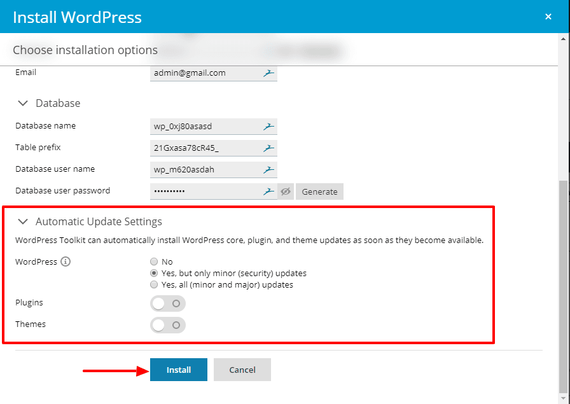Click the scrollbar down arrow
The width and height of the screenshot is (570, 404).
pyautogui.click(x=563, y=399)
